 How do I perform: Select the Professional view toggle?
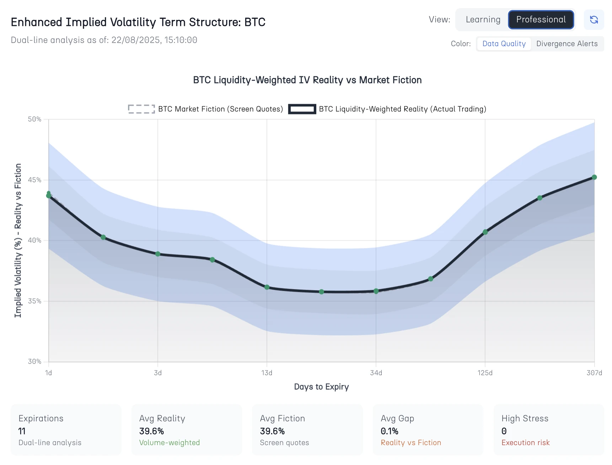tap(541, 20)
